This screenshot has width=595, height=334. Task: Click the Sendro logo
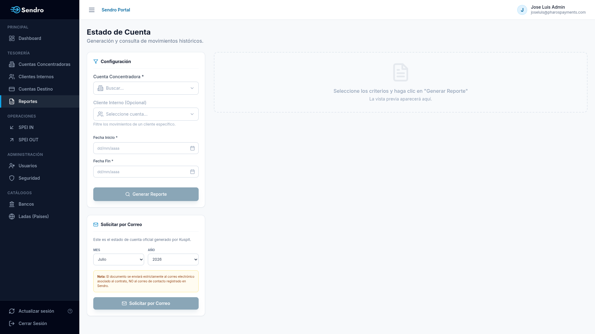[27, 10]
